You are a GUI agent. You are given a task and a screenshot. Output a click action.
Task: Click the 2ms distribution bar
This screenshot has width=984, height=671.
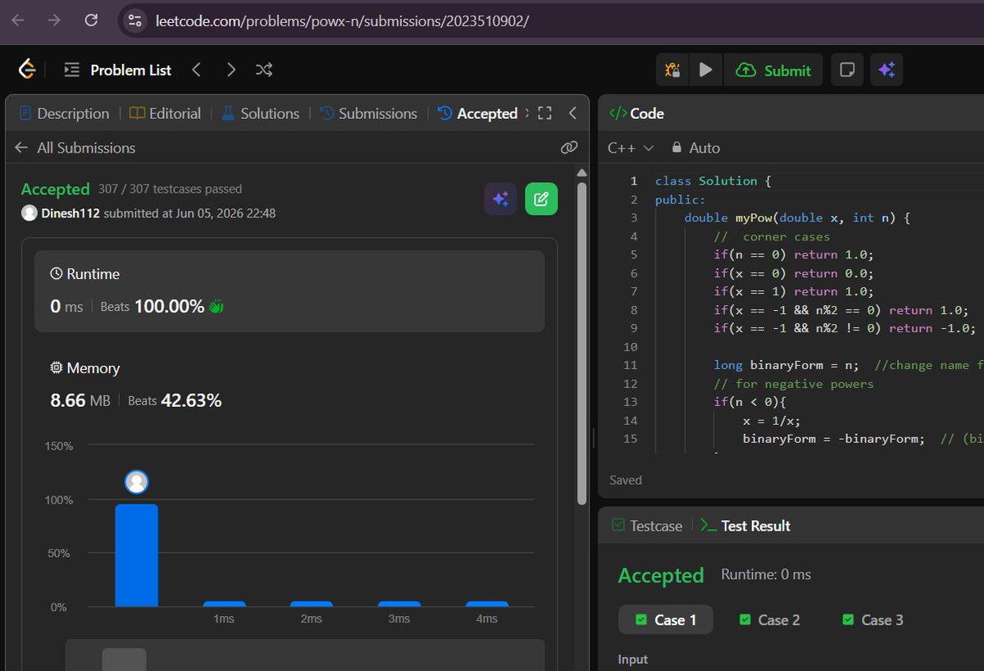point(312,604)
